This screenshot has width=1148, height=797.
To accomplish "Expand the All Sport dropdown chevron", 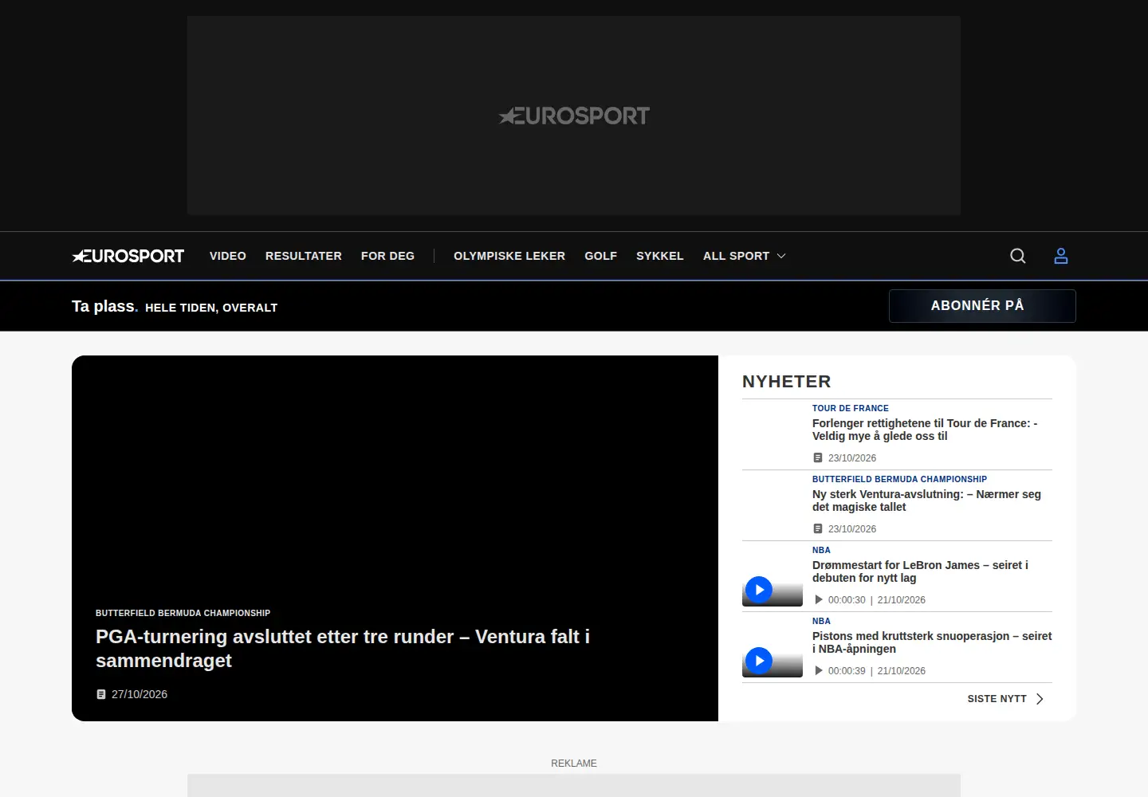I will pos(781,256).
